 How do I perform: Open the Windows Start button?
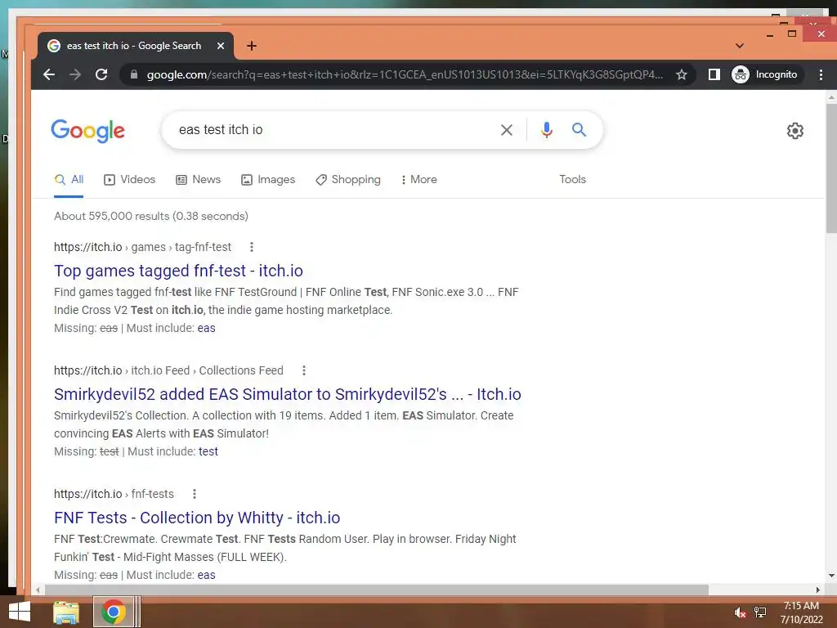point(20,612)
